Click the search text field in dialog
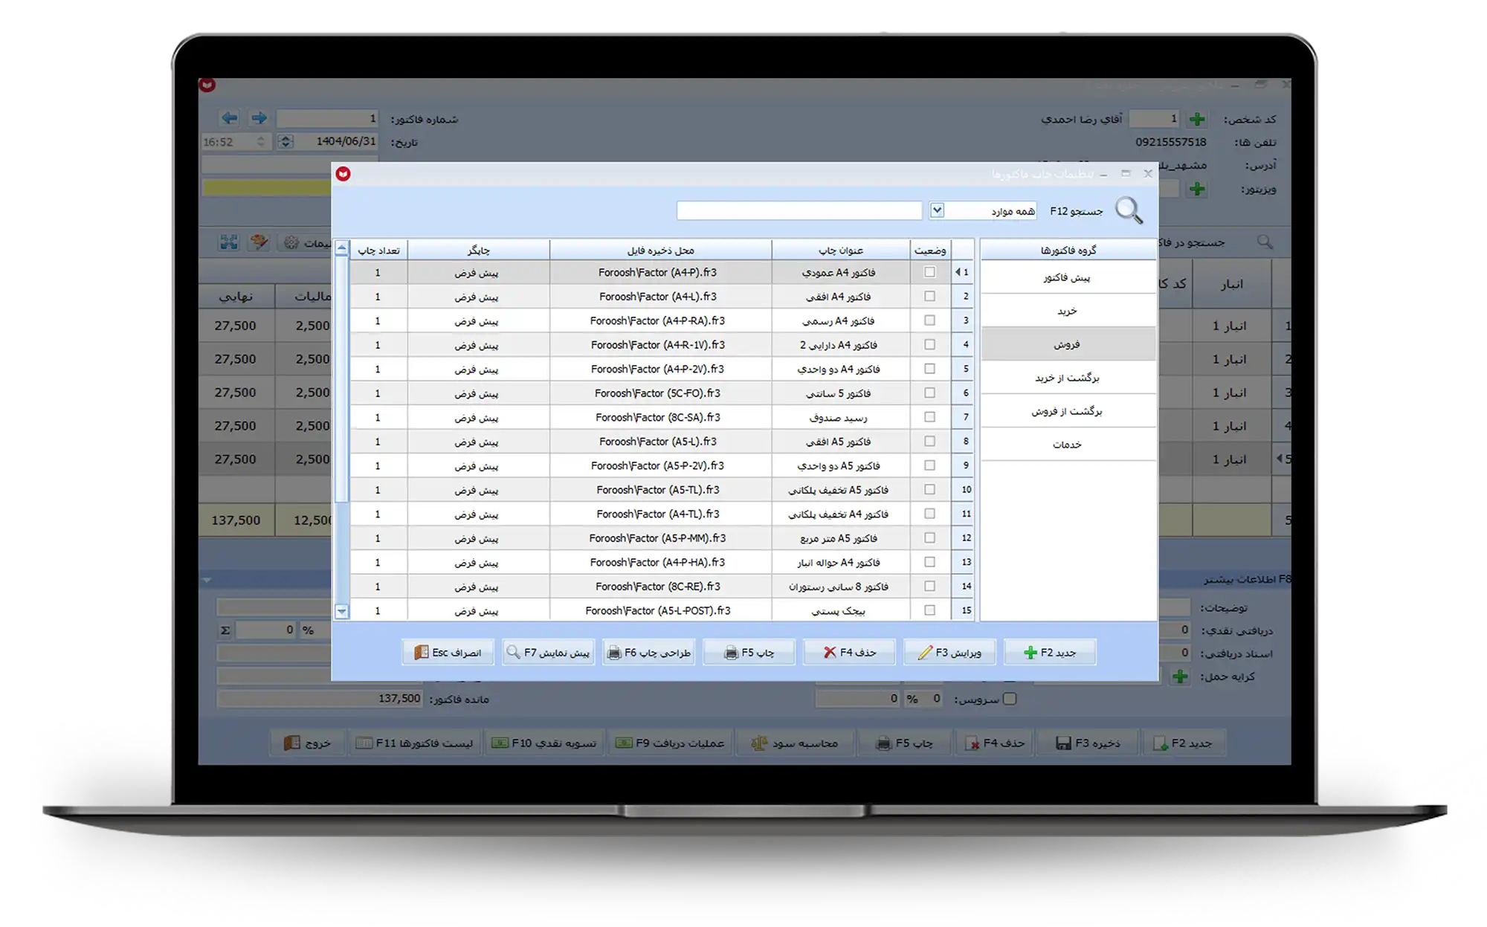Viewport: 1487px width, 927px height. point(799,211)
